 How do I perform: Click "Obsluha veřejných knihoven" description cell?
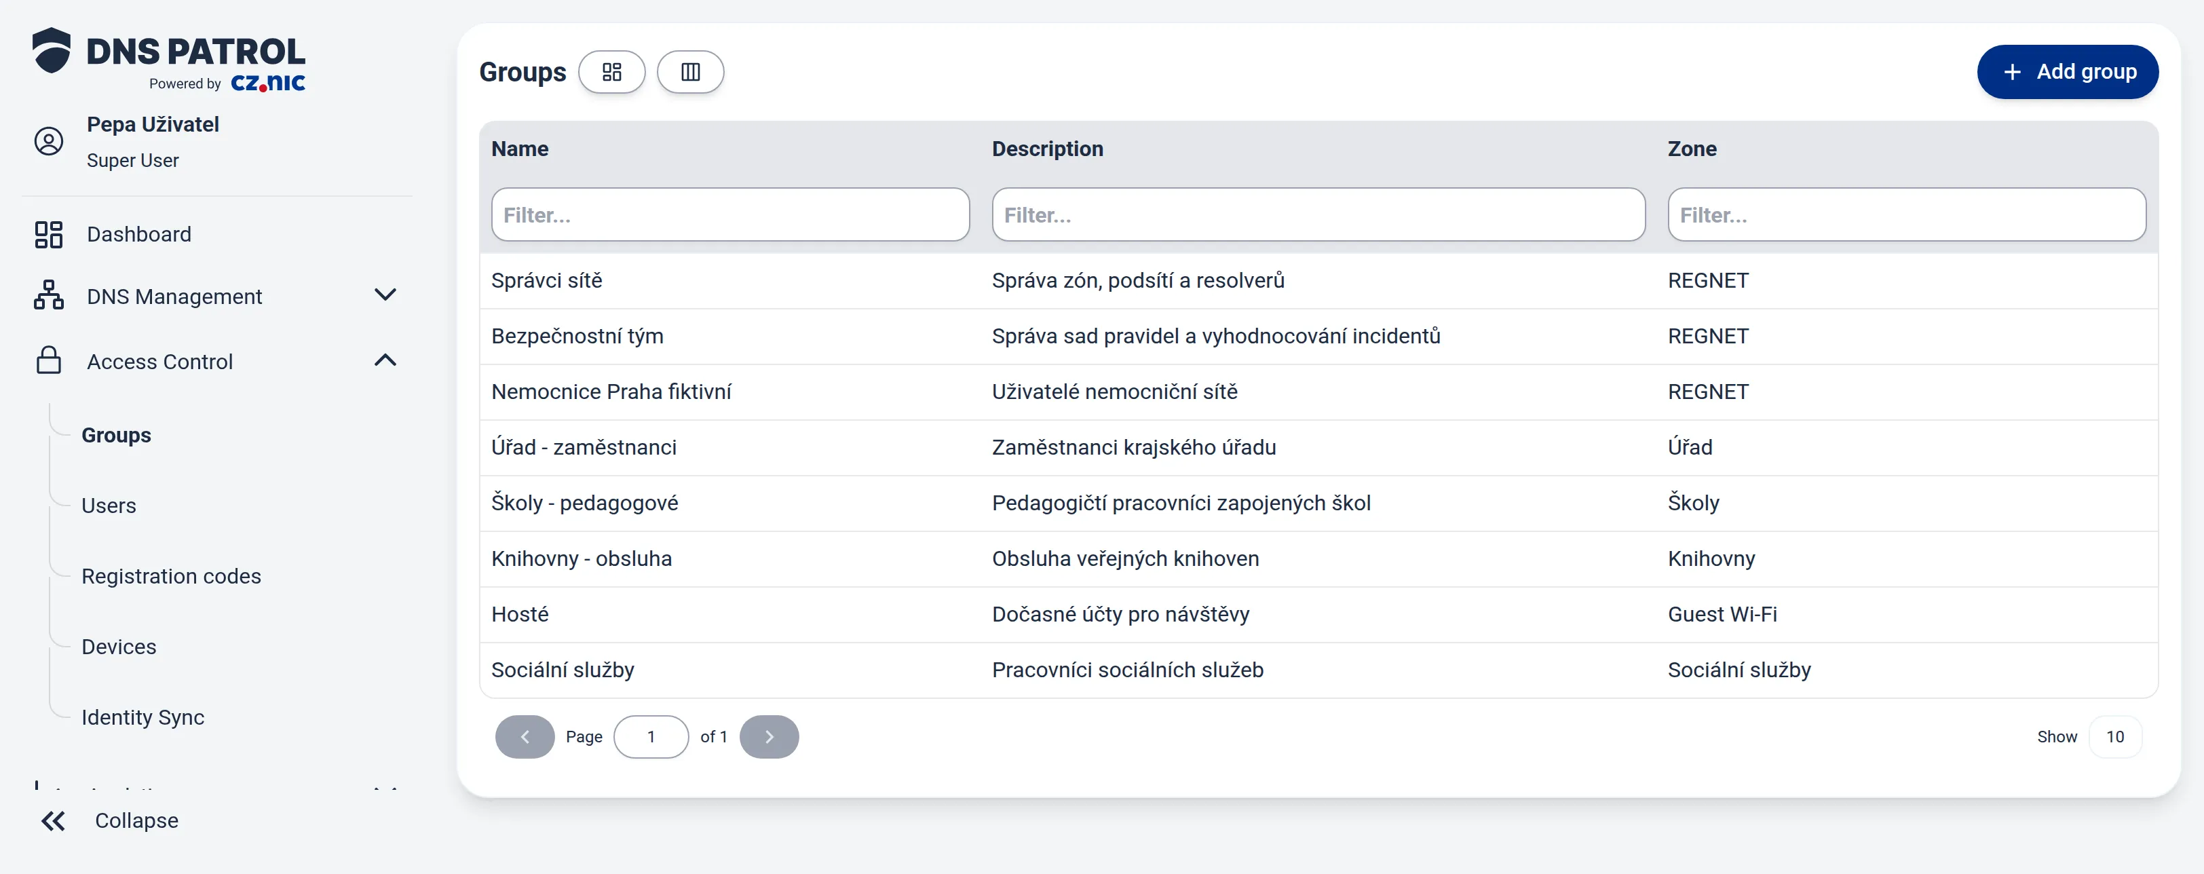point(1125,558)
